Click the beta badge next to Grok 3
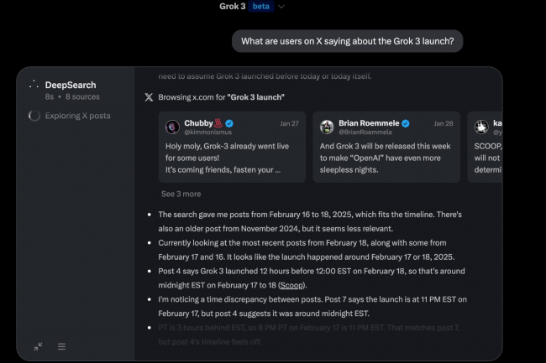The height and width of the screenshot is (363, 546). coord(261,6)
